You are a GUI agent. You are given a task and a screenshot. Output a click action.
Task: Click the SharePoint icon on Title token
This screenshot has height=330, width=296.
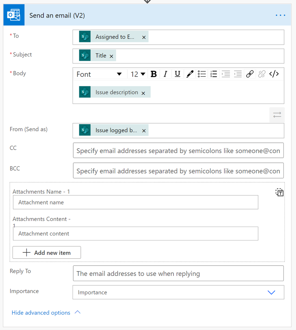85,55
